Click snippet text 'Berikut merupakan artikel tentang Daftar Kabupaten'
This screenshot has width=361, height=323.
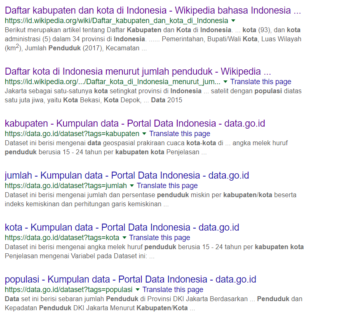[83, 30]
